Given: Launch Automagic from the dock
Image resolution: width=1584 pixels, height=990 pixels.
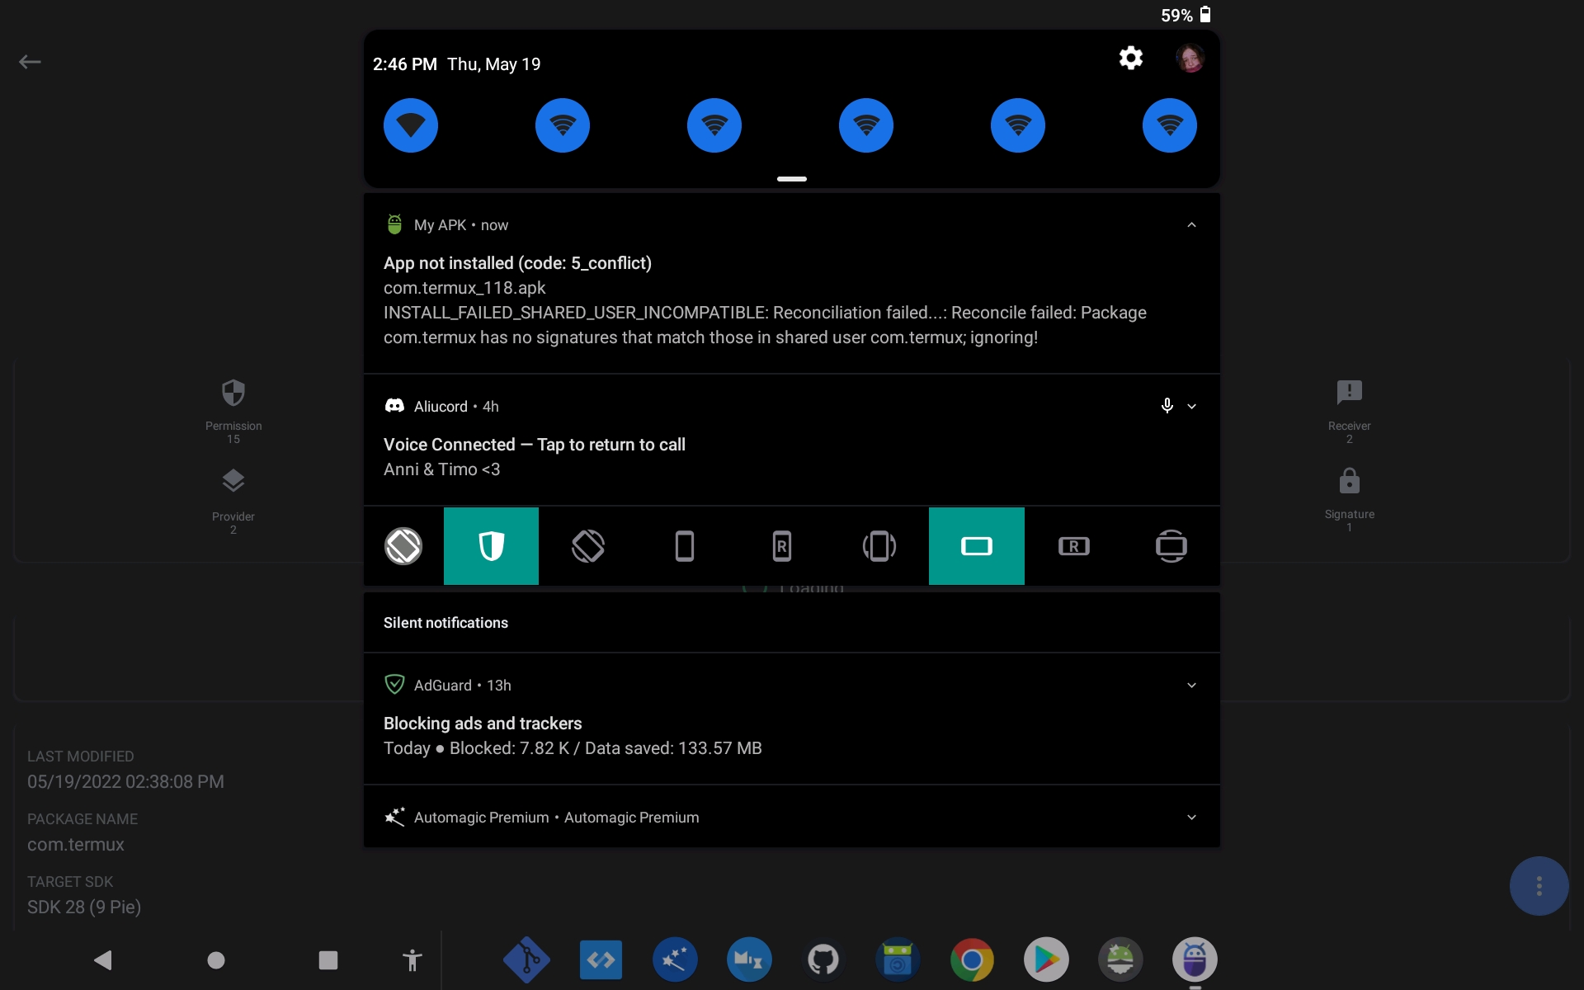Looking at the screenshot, I should (x=675, y=959).
